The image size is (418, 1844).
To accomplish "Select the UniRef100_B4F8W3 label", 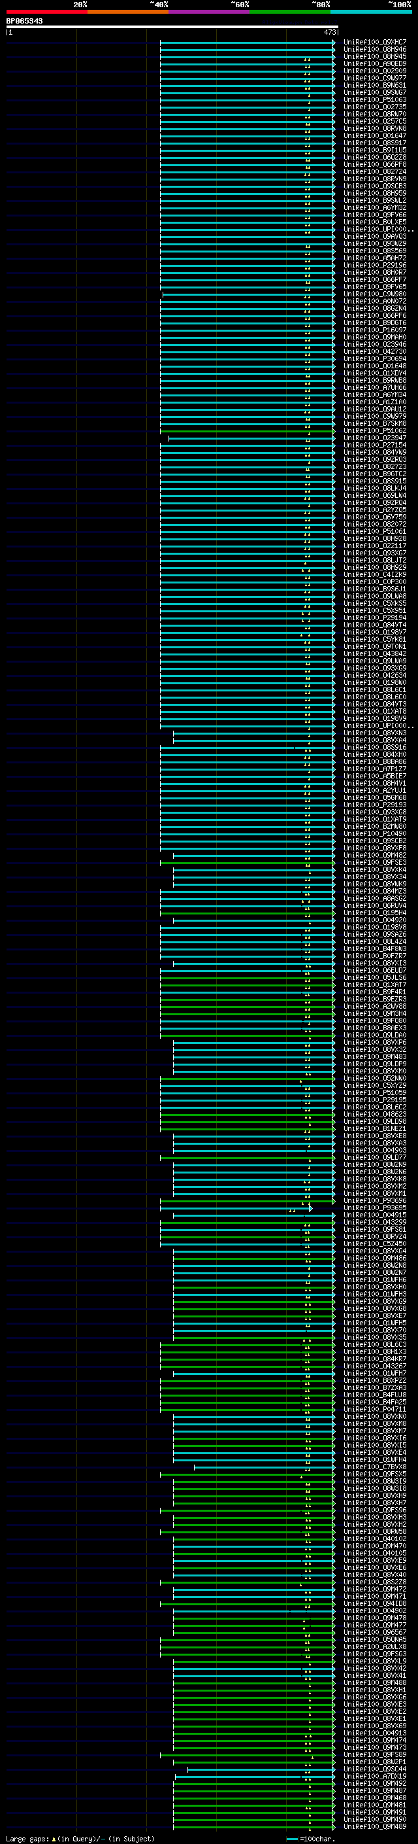I will [x=375, y=948].
